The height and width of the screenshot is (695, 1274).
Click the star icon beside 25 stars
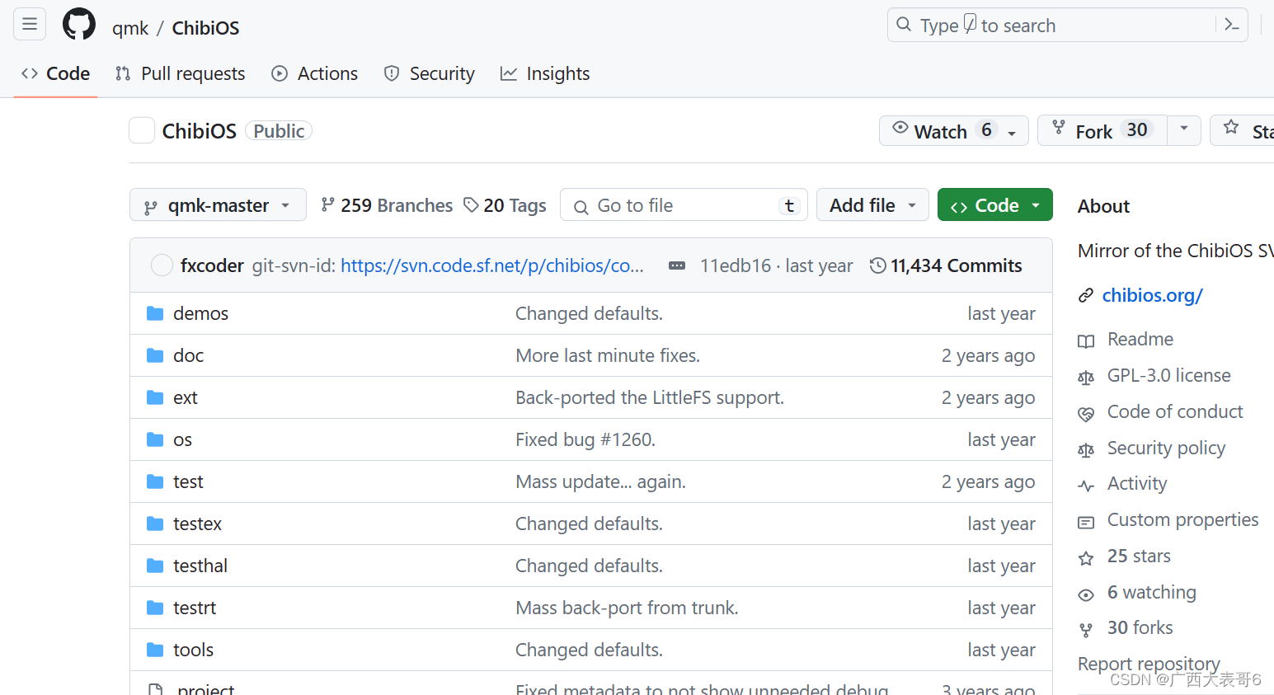pos(1086,558)
